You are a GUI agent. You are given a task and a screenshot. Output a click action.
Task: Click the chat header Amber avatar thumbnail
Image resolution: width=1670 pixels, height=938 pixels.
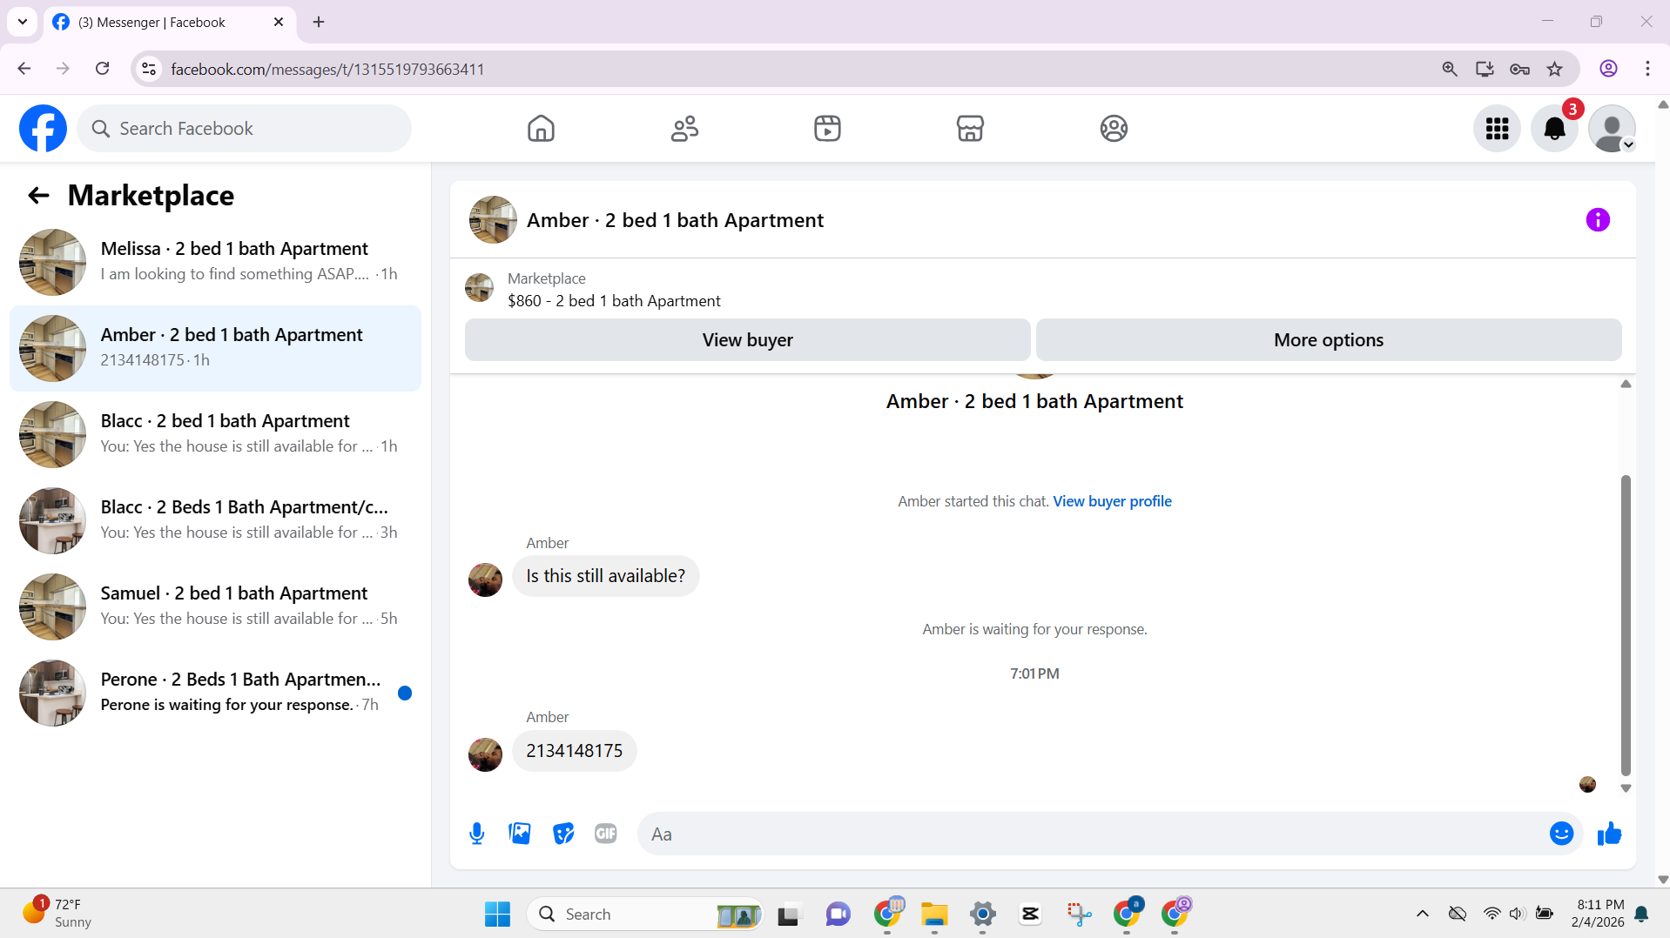(x=493, y=220)
